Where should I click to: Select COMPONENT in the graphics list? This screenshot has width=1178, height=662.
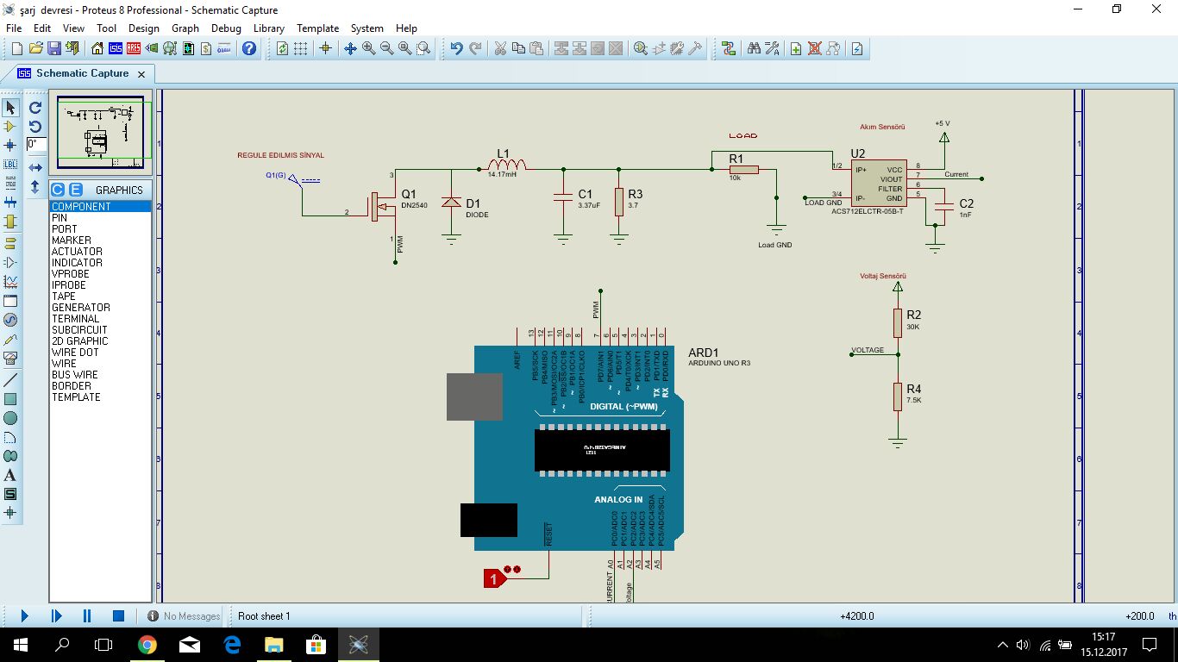point(100,207)
